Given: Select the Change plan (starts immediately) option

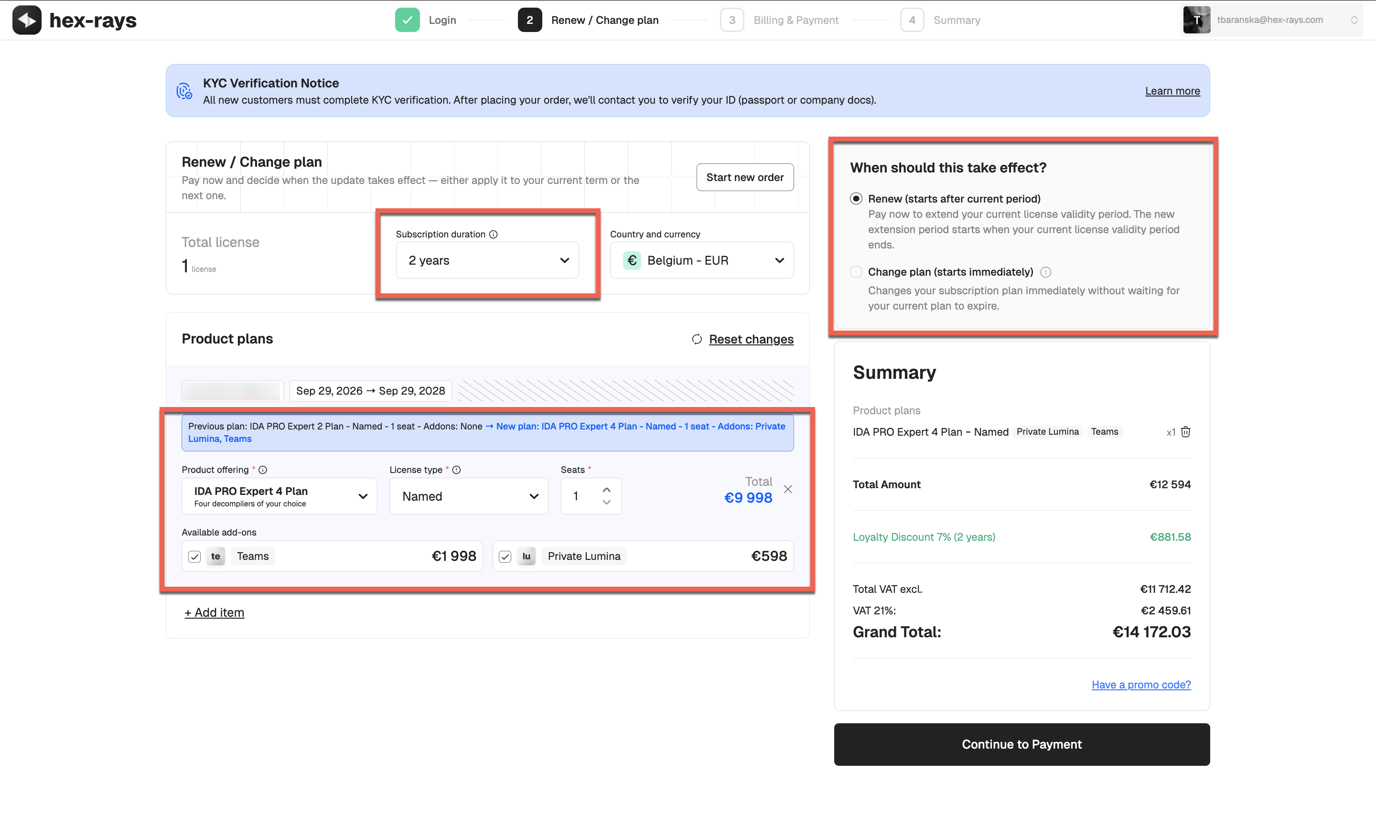Looking at the screenshot, I should pos(856,272).
